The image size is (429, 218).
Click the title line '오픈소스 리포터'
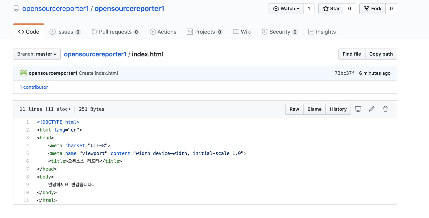tap(85, 161)
